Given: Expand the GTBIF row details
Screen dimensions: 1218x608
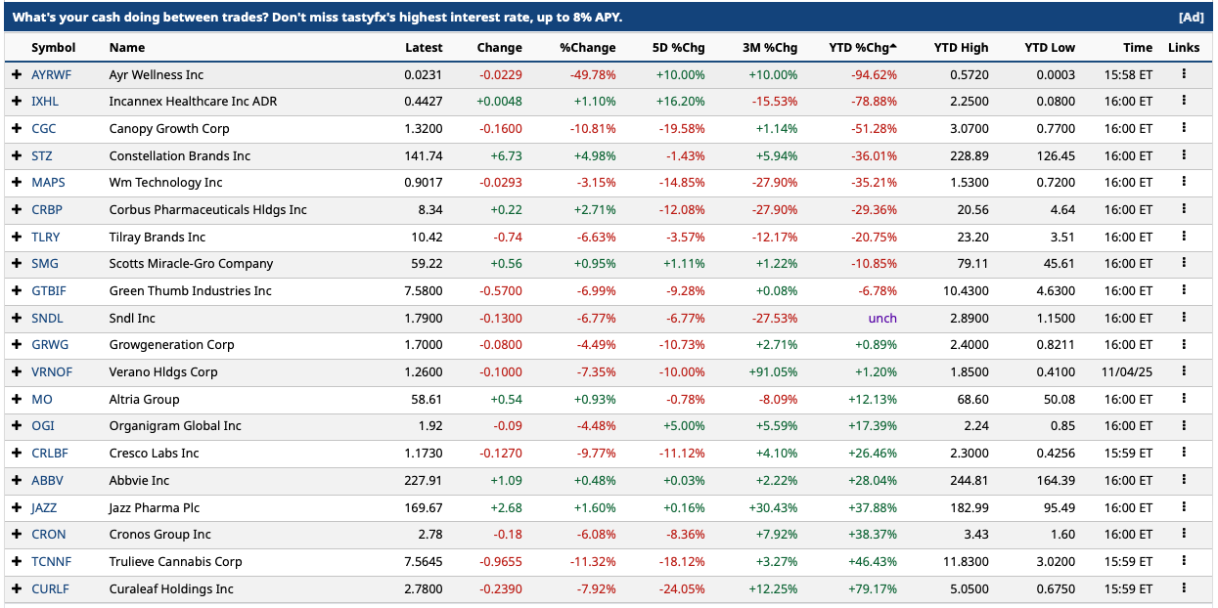Looking at the screenshot, I should click(x=17, y=290).
